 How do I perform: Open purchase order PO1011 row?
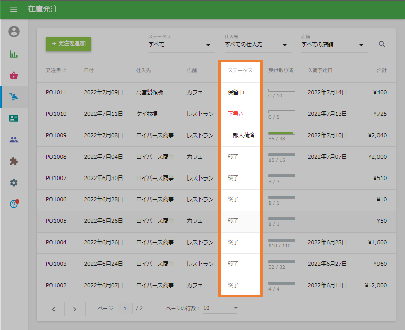[x=56, y=93]
